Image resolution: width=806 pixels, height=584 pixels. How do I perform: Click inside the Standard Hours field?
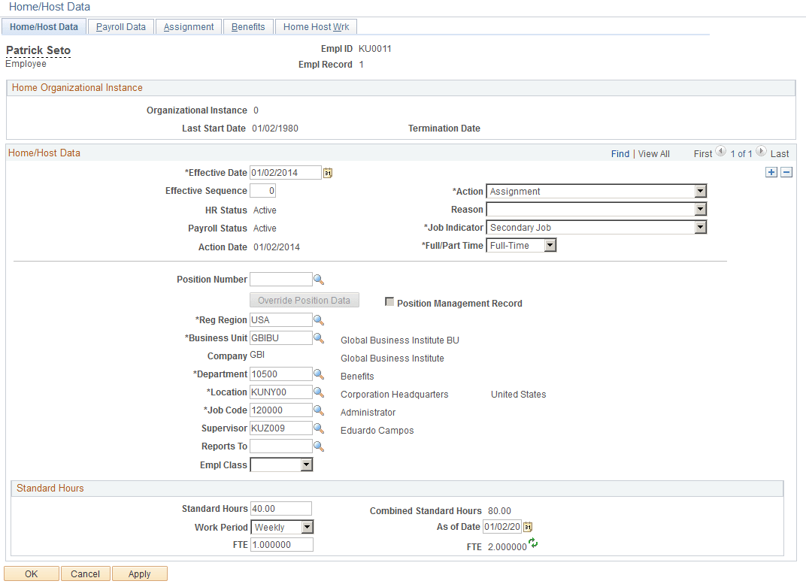[x=280, y=508]
